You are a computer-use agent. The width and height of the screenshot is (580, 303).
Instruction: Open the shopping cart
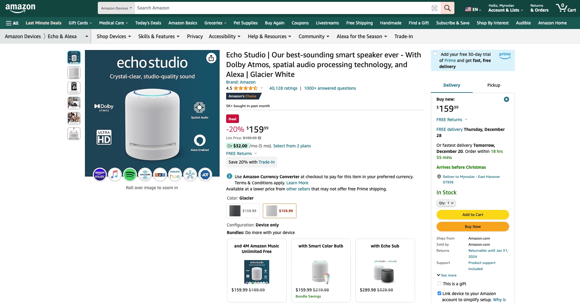tap(566, 8)
